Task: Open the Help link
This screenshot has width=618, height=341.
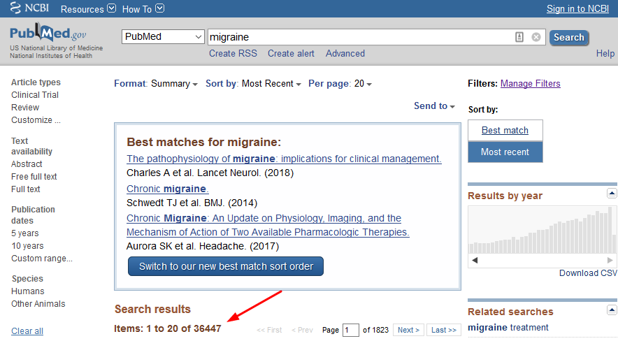Action: click(x=605, y=54)
